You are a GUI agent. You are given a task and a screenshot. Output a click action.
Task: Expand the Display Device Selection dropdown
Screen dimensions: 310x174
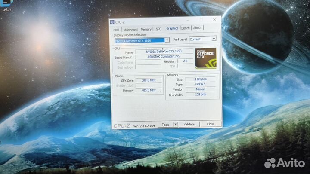click(167, 40)
